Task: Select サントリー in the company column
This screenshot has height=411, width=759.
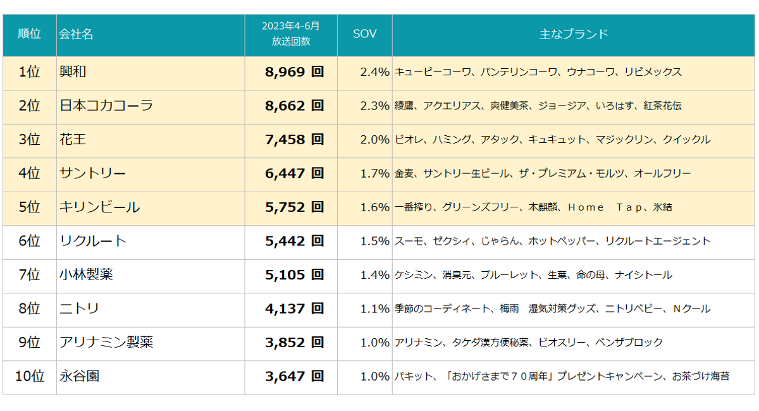Action: [92, 173]
